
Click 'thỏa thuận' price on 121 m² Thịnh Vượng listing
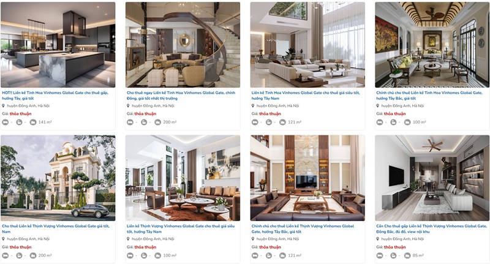[270, 247]
